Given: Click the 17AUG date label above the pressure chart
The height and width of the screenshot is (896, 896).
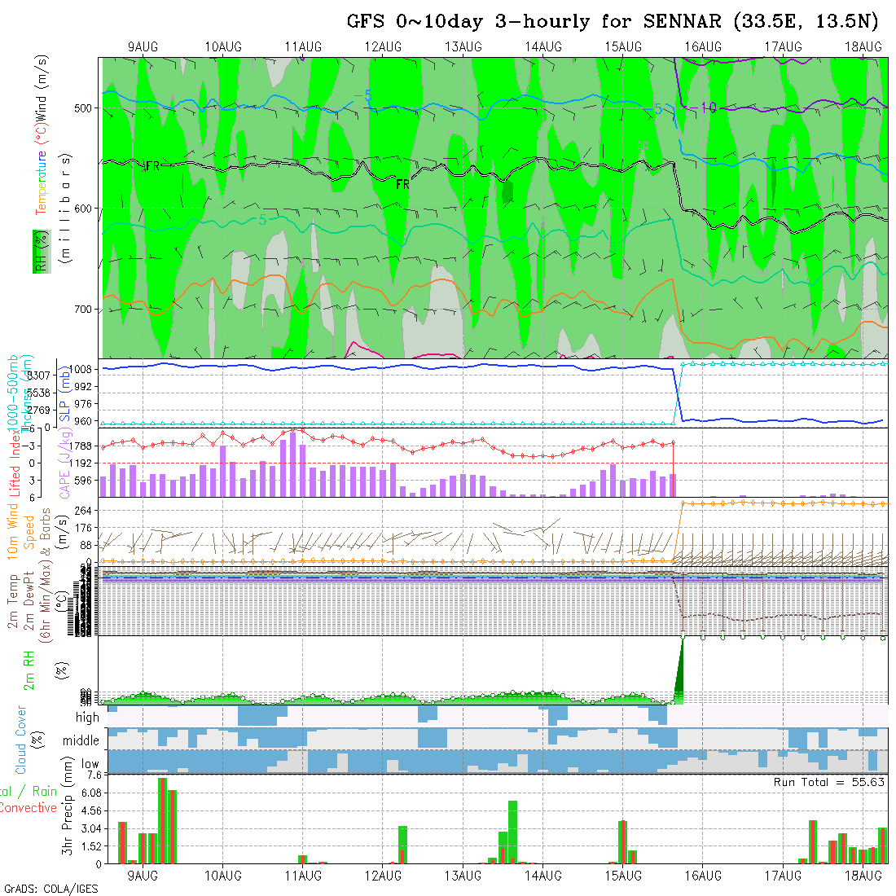Looking at the screenshot, I should point(784,47).
